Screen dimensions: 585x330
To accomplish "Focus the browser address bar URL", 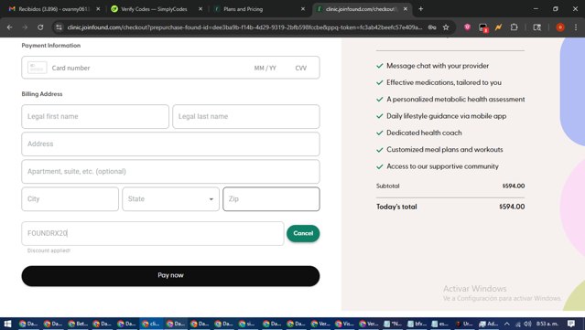I will tap(244, 27).
